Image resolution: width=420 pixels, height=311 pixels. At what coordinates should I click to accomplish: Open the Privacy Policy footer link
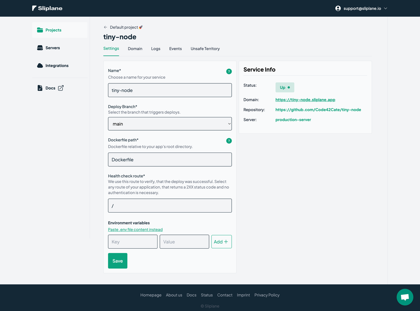coord(267,295)
